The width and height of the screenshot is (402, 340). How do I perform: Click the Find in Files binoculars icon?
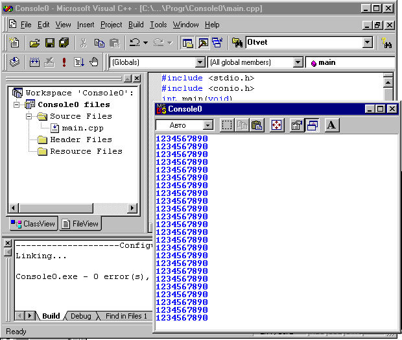(x=237, y=43)
